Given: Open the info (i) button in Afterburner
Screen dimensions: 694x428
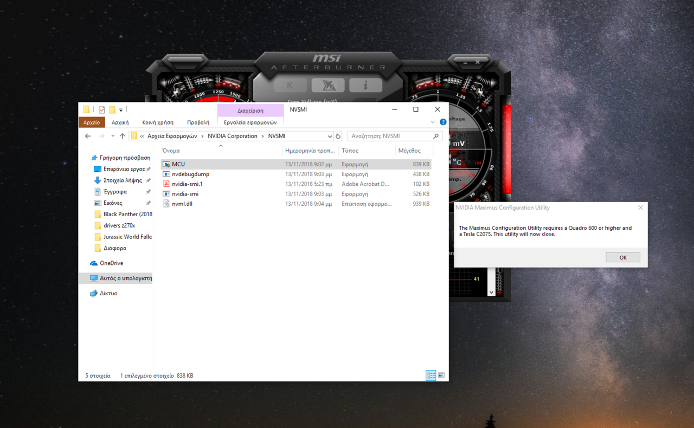Looking at the screenshot, I should coord(365,85).
